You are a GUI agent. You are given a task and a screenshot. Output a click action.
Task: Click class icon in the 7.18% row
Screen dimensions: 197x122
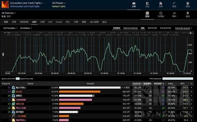tap(14, 112)
